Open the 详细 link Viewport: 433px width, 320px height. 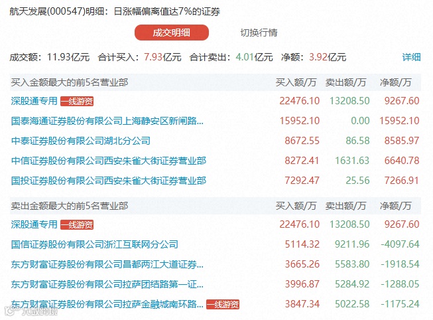tap(411, 57)
